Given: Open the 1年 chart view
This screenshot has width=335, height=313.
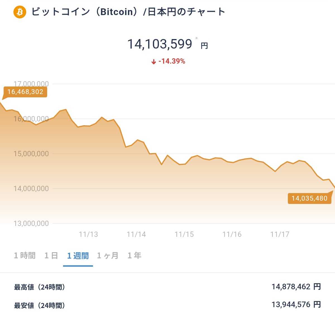Looking at the screenshot, I should (134, 256).
